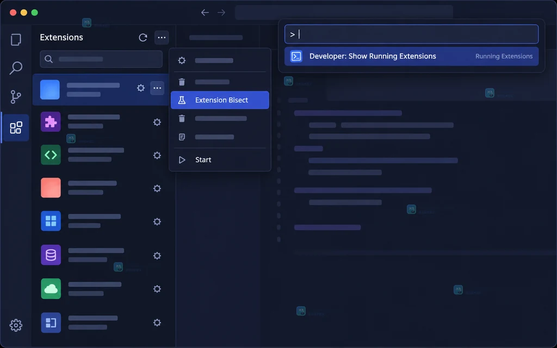Click the 'Running Extensions' hint text
The height and width of the screenshot is (348, 557).
(x=504, y=57)
